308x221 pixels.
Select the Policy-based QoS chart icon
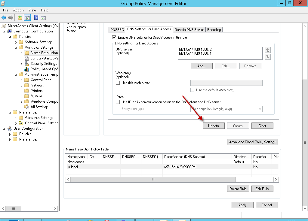point(27,69)
